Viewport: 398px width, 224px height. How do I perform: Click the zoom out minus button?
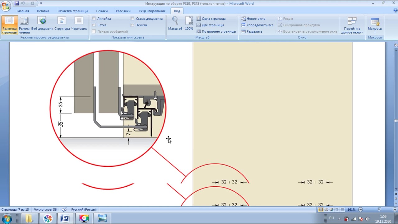pos(360,210)
